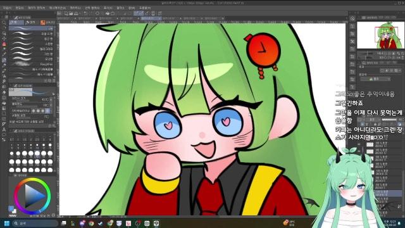Click the main color swatch below wheel
This screenshot has width=405, height=228.
[x=11, y=208]
